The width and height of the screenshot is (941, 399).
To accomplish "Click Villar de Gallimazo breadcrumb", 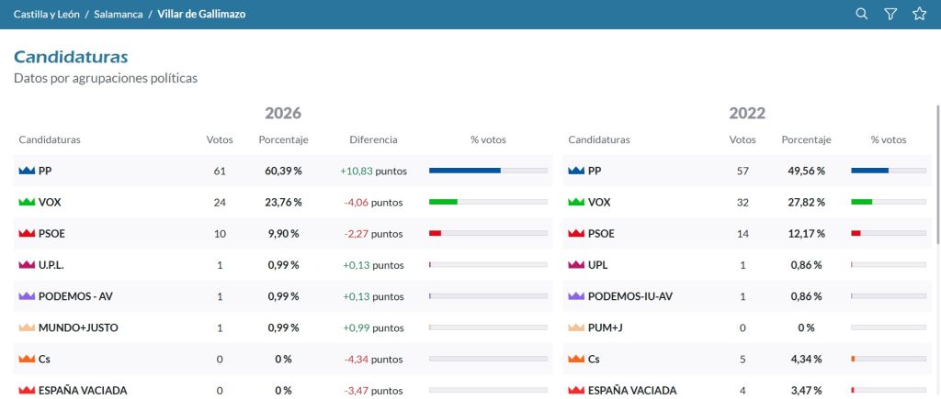I will (201, 14).
